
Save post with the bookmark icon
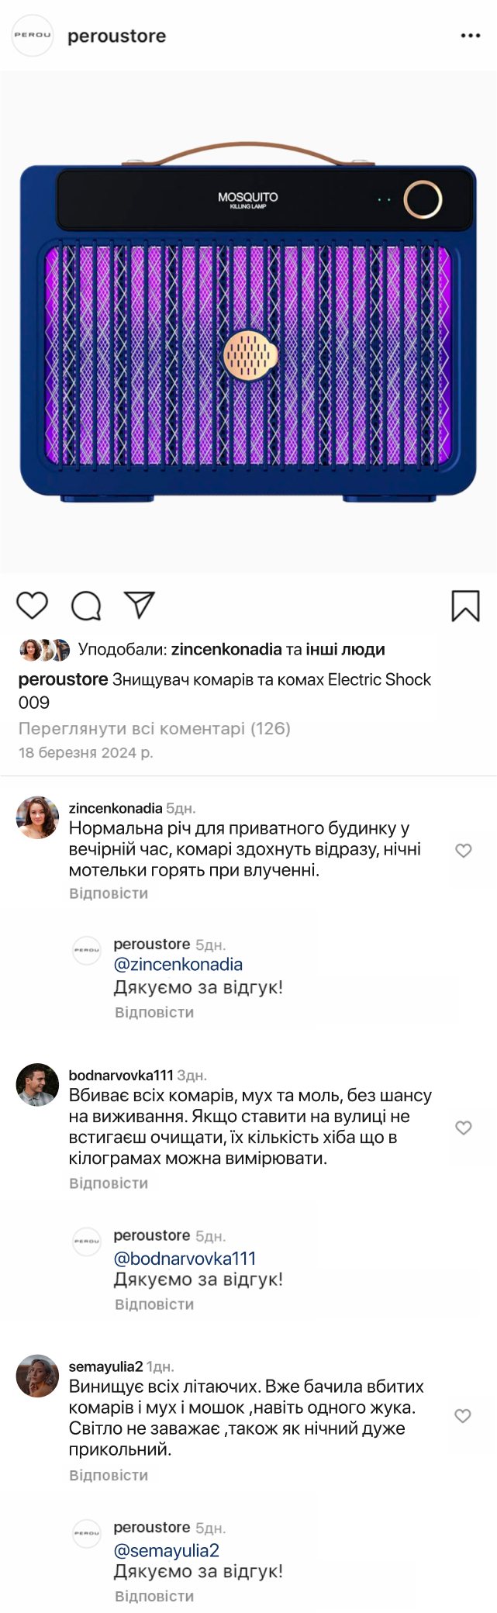(x=465, y=606)
